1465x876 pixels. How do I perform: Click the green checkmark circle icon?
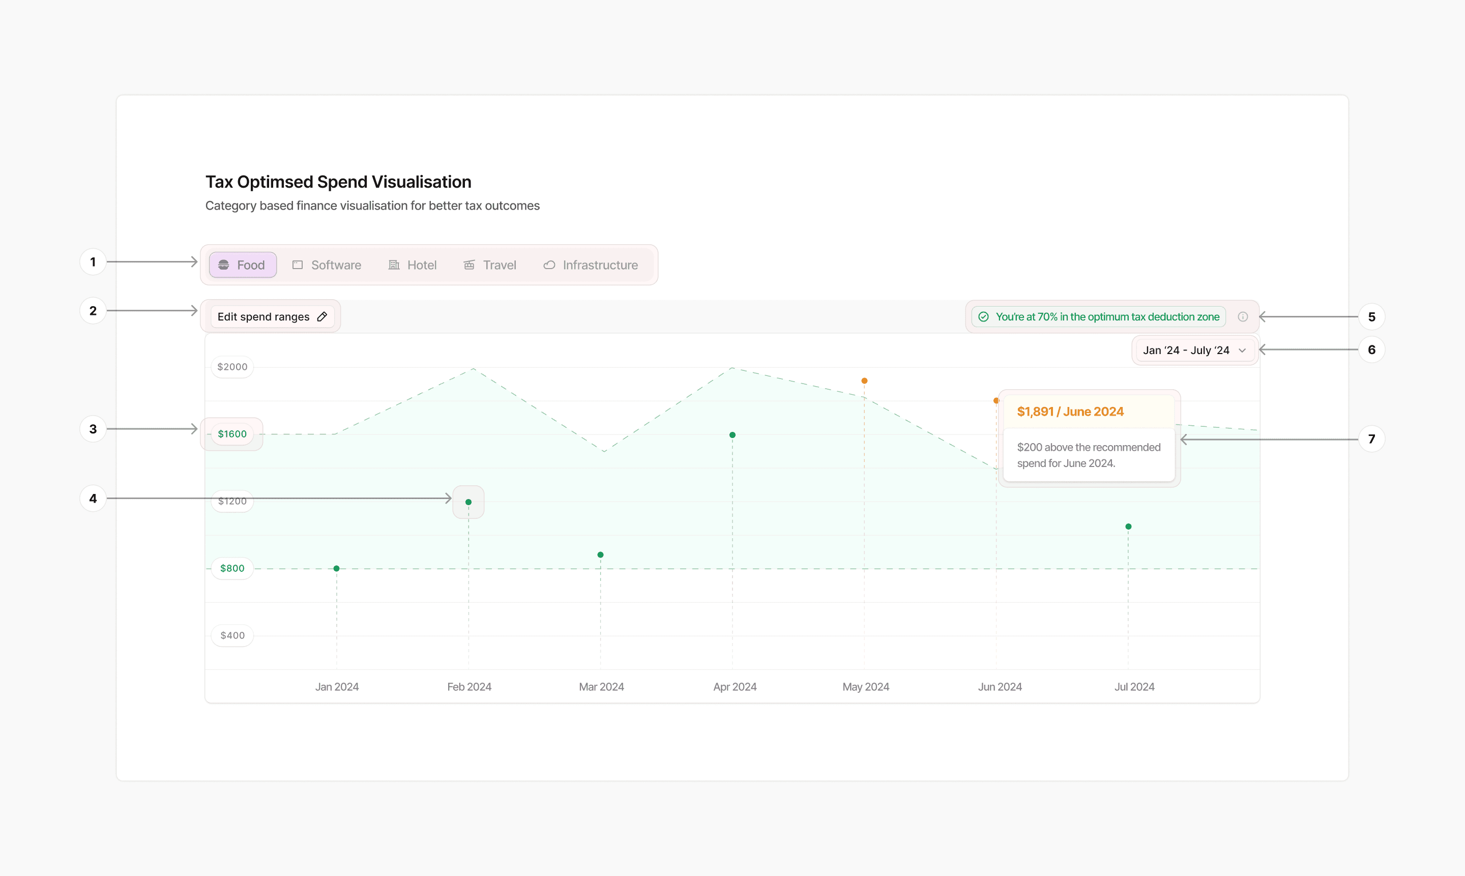[x=983, y=317]
